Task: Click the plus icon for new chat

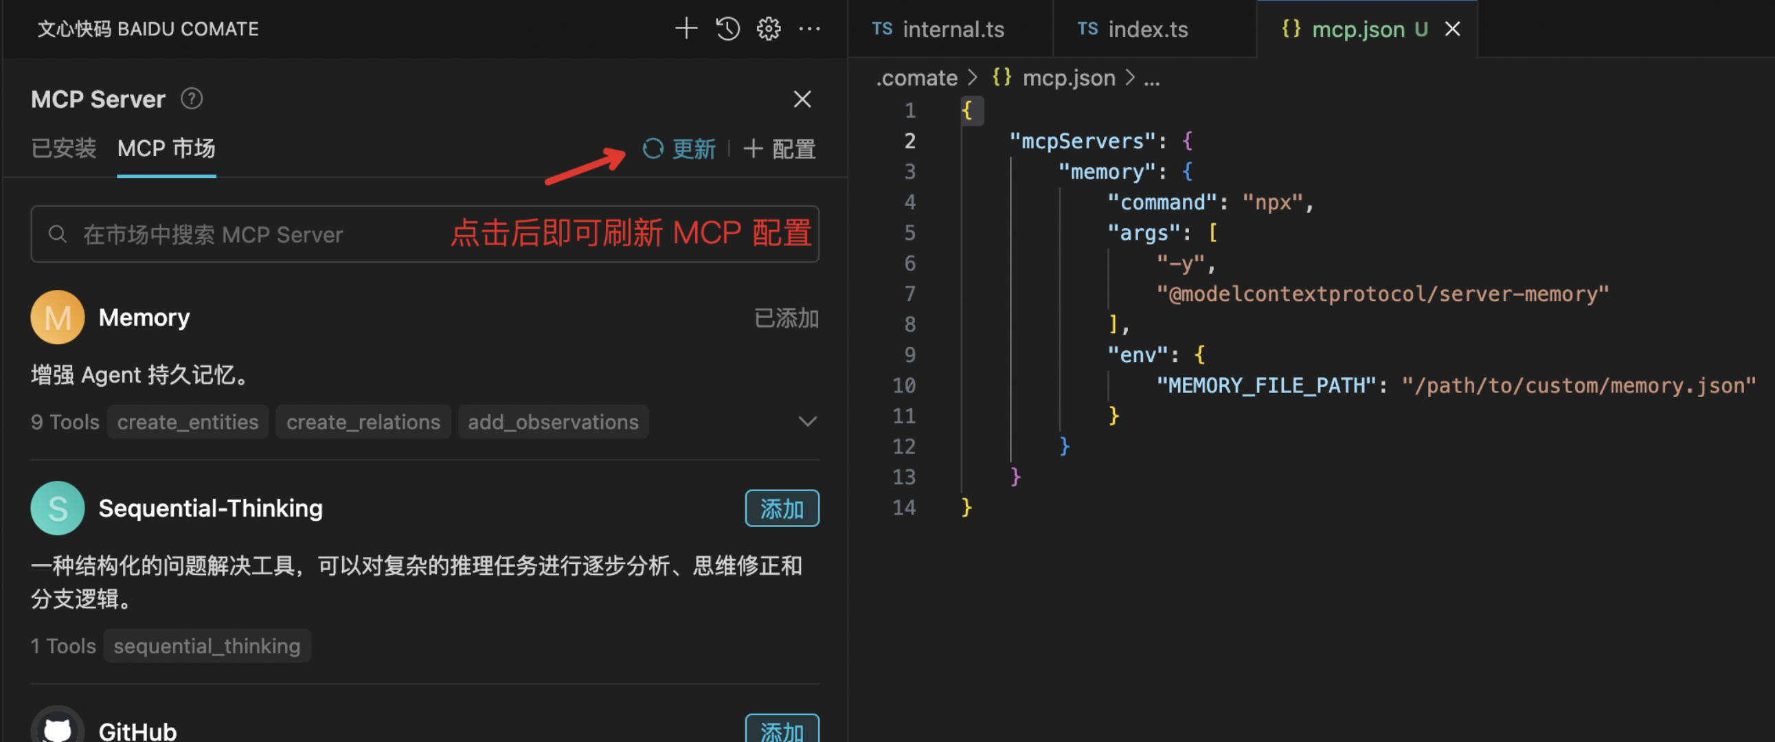Action: 686,29
